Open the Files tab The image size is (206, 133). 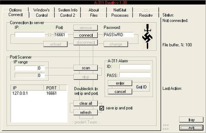tap(94, 15)
